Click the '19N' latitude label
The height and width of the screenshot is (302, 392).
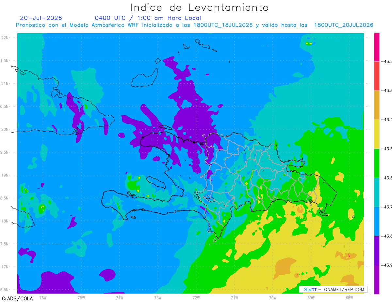click(6, 175)
